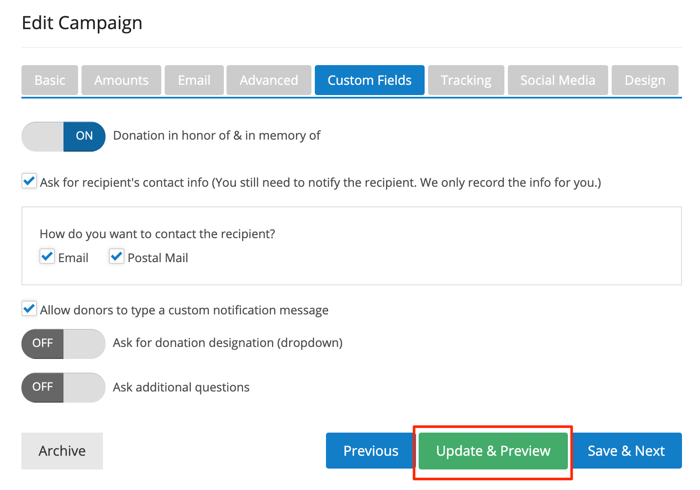Viewport: 700px width, 490px height.
Task: Switch to the Amounts tab
Action: (121, 80)
